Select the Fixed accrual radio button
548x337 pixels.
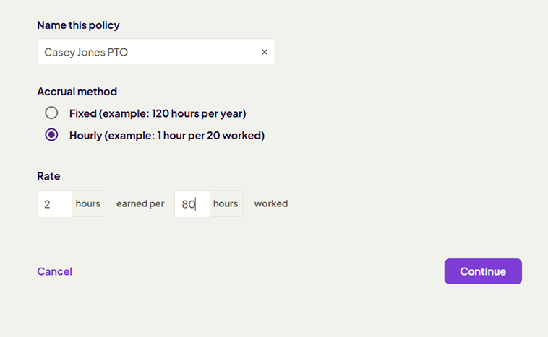[51, 113]
